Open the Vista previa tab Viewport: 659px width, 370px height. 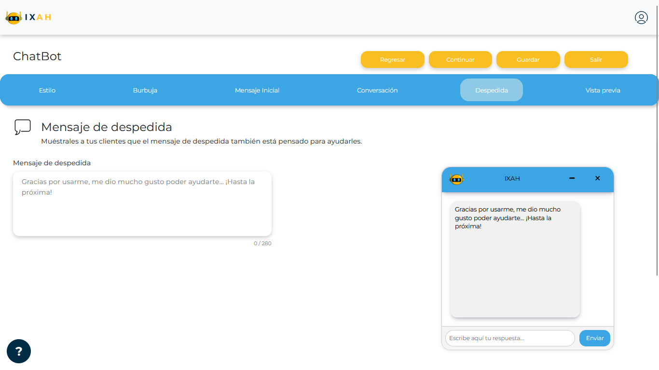pyautogui.click(x=603, y=90)
